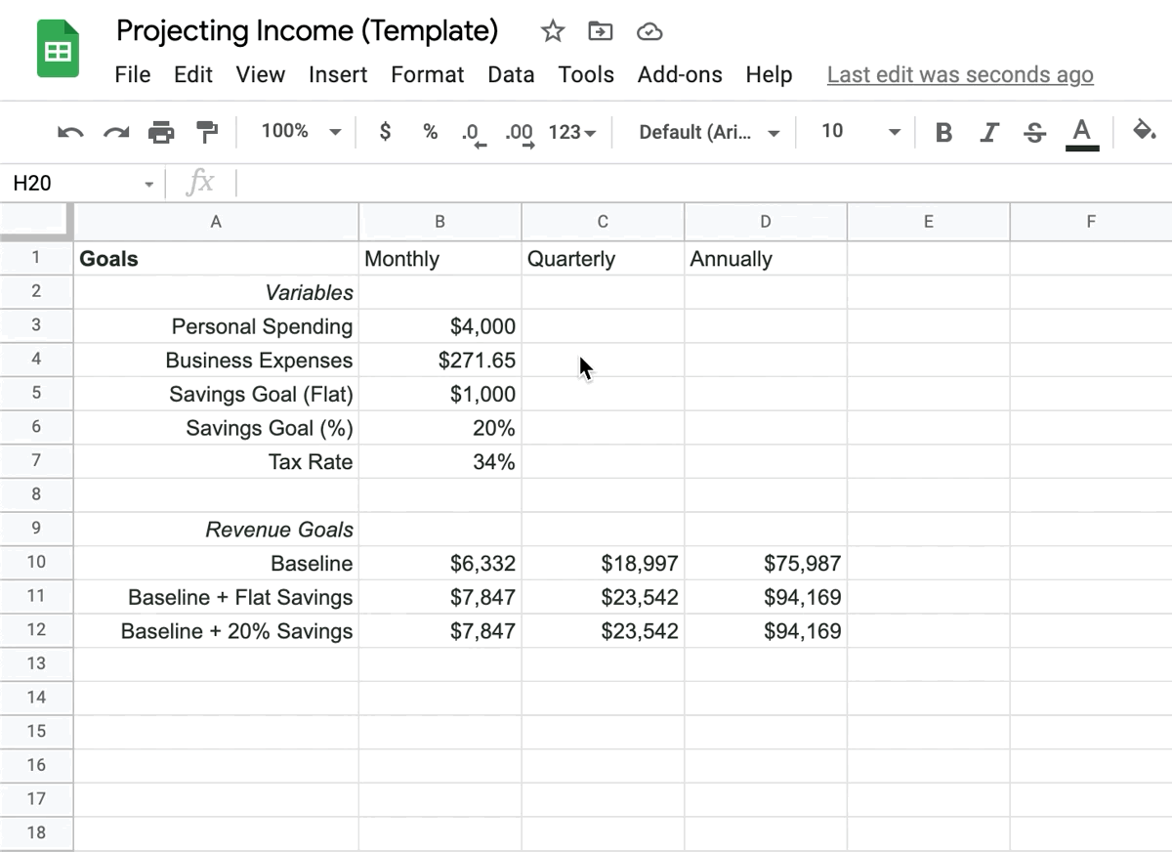Print the spreadsheet using printer icon

pyautogui.click(x=161, y=132)
